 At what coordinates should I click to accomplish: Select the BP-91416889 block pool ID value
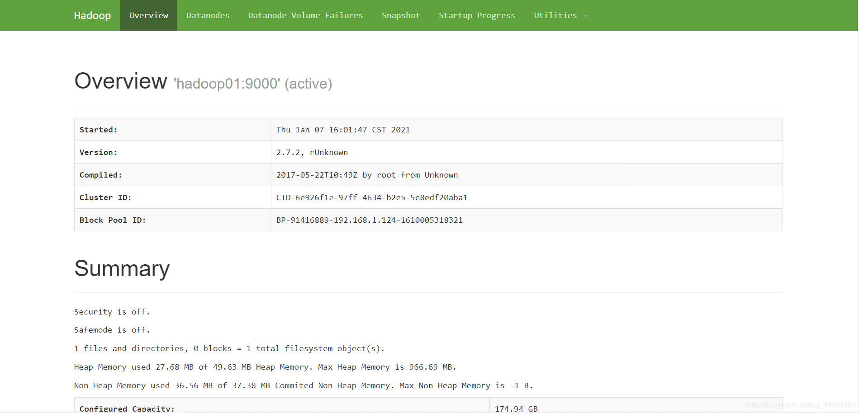pos(370,220)
